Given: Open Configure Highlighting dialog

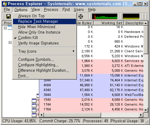Looking at the screenshot, I should (x=44, y=65).
